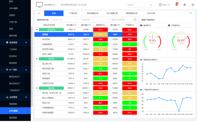197x123 pixels.
Task: Open the settings gear in header
Action: tap(185, 5)
